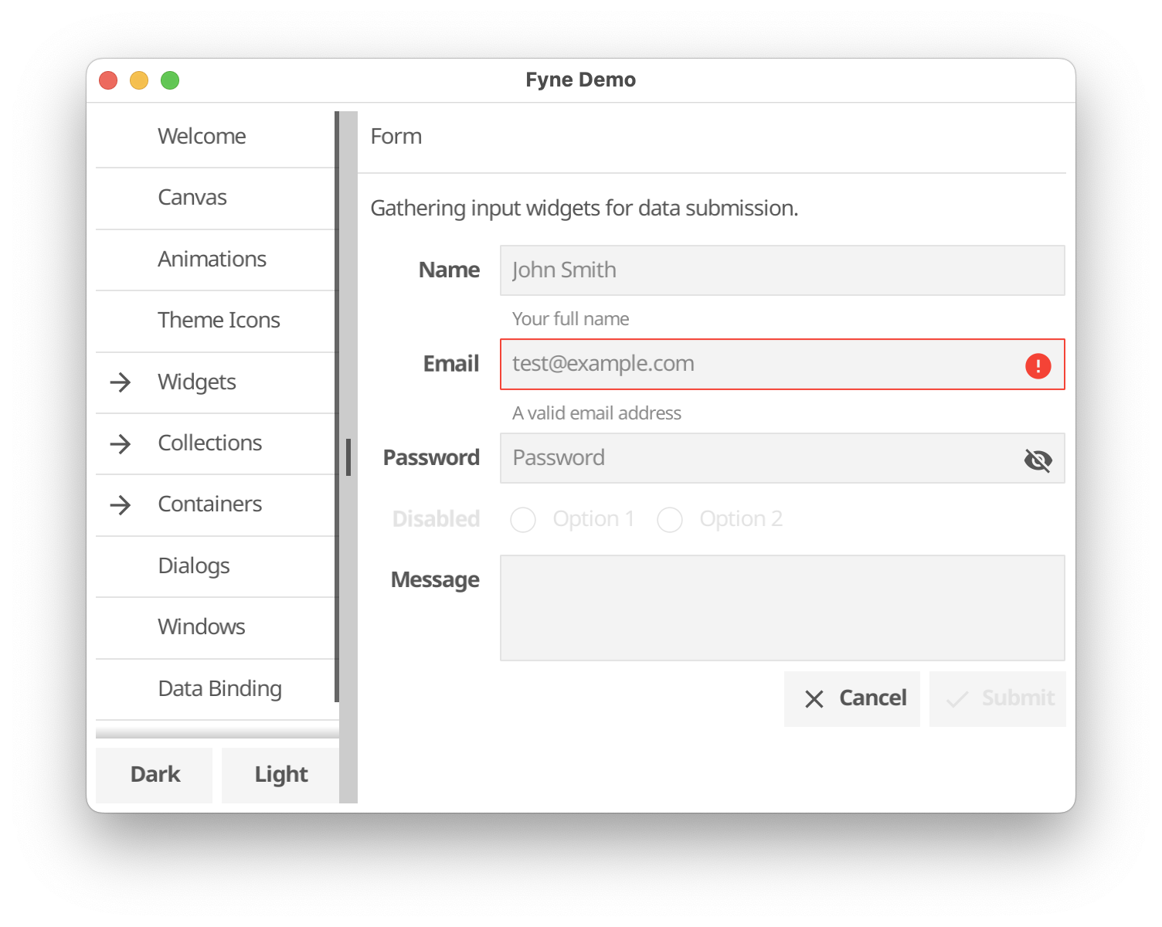Click the sidebar split divider handle
The width and height of the screenshot is (1162, 927).
point(348,457)
